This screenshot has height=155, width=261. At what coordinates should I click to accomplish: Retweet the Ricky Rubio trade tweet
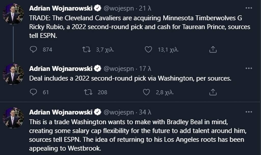point(86,49)
